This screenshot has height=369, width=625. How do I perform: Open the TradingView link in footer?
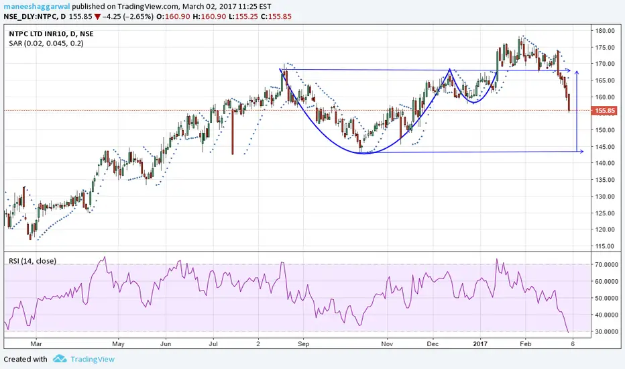[x=93, y=359]
